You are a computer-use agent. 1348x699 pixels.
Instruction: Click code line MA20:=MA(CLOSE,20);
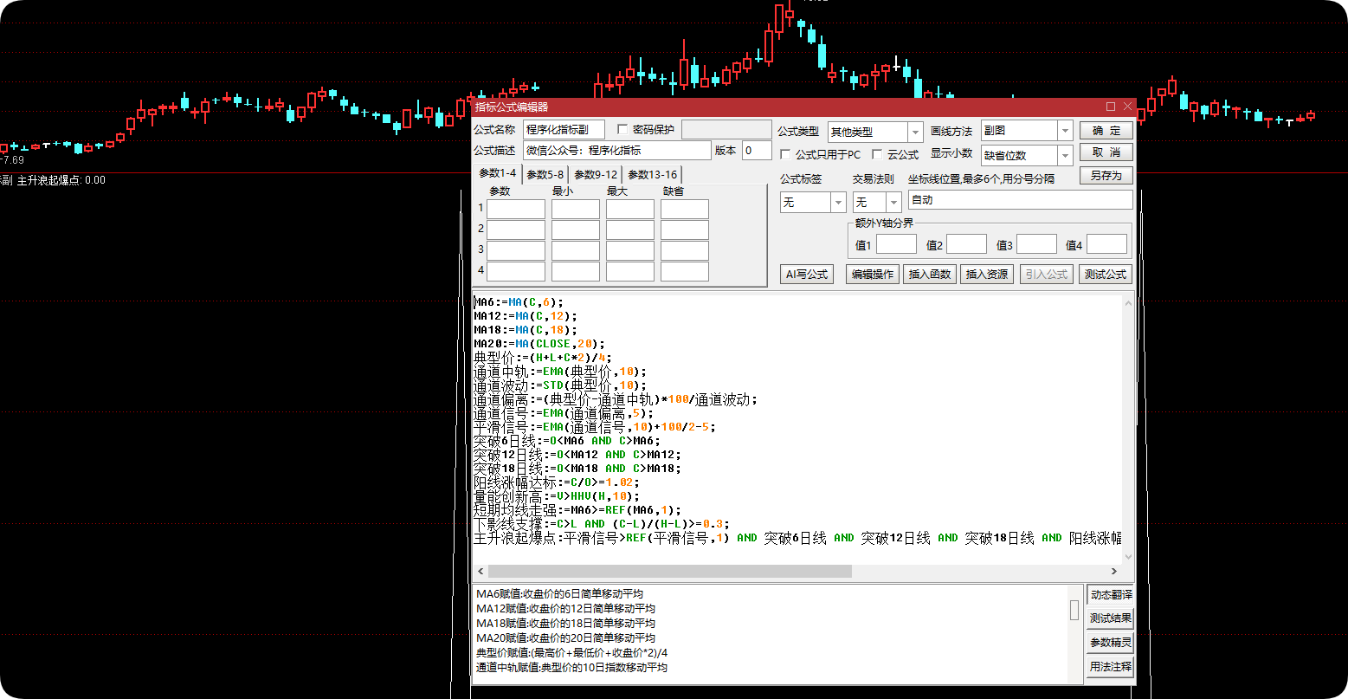coord(539,344)
